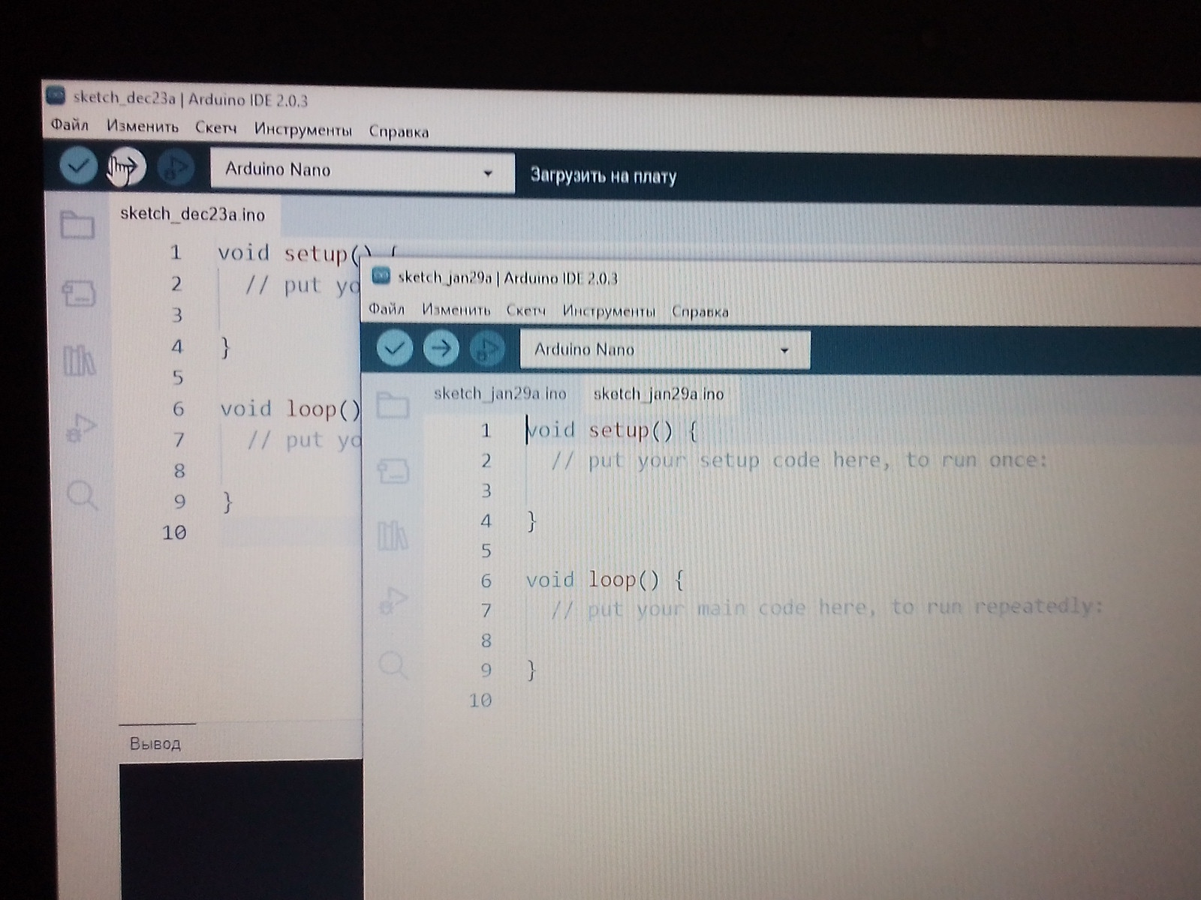The width and height of the screenshot is (1201, 900).
Task: Click Arduino logo in sketch_dec23a title bar
Action: tap(56, 96)
